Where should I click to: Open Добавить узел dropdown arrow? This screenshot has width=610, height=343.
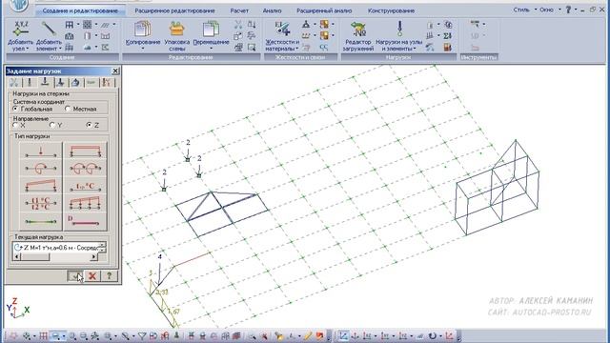click(28, 49)
